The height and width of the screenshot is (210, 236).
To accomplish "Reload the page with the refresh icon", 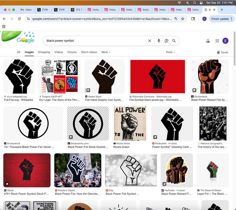I will coord(19,19).
